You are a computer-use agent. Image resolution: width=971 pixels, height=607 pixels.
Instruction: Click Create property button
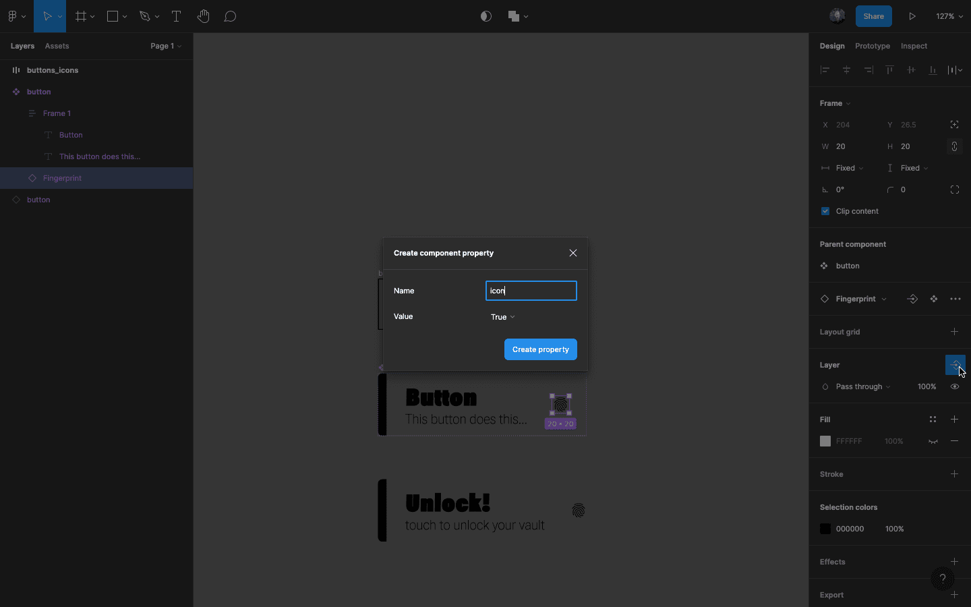pyautogui.click(x=541, y=349)
